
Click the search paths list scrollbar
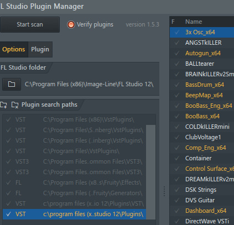(150, 172)
